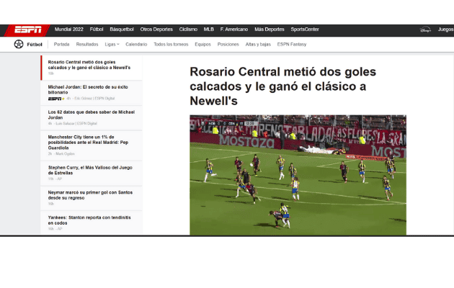This screenshot has height=288, width=454.
Task: Open Altas y bajas
Action: (x=258, y=44)
